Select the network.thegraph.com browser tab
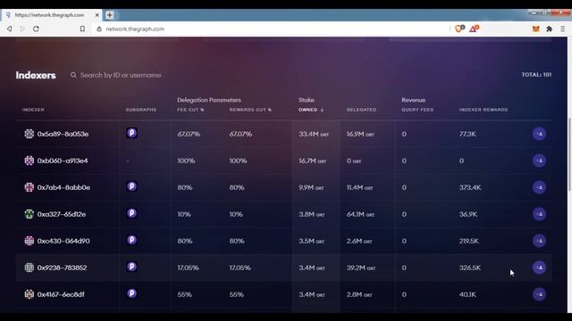This screenshot has height=321, width=572. [52, 15]
